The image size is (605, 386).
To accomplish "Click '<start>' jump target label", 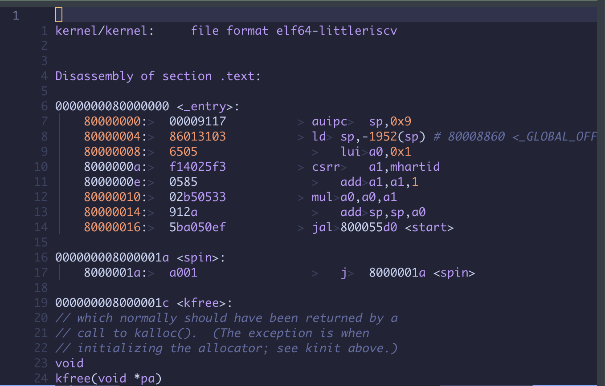I will coord(429,227).
